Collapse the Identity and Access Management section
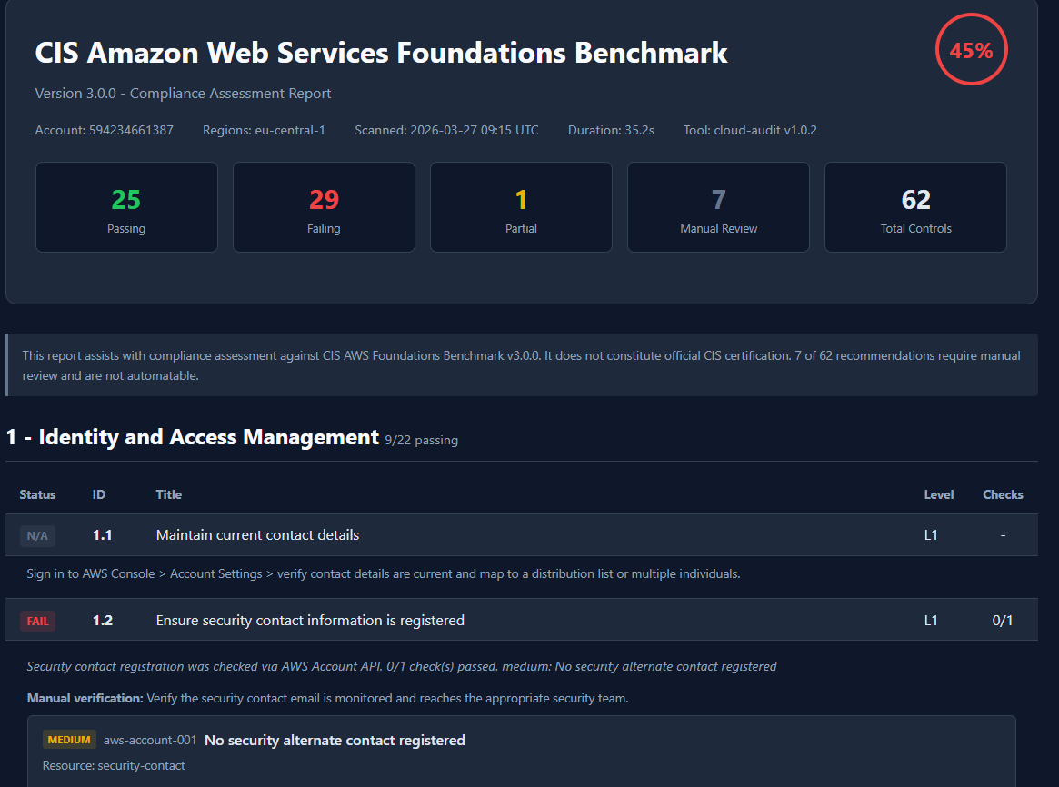1059x787 pixels. [191, 436]
